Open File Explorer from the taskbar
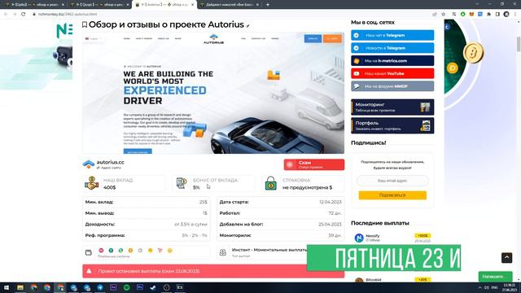 [x=20, y=287]
